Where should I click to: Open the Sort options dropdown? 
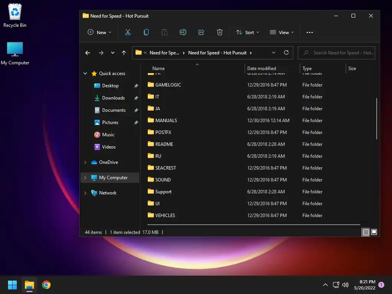pyautogui.click(x=248, y=32)
